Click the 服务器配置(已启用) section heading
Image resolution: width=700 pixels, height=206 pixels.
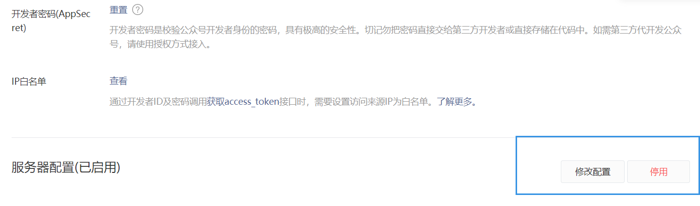tap(66, 167)
